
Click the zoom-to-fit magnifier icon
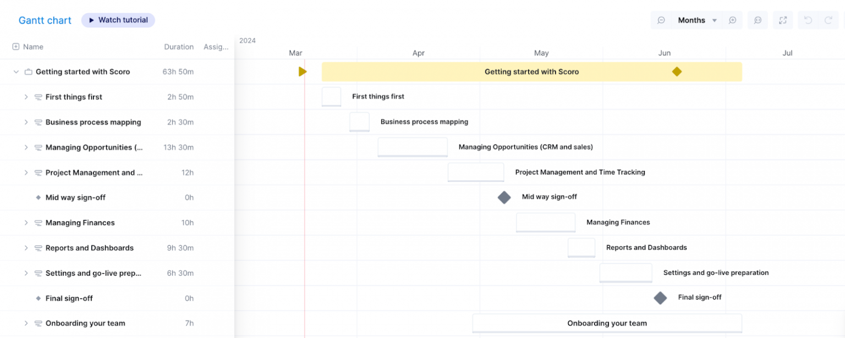pos(758,20)
